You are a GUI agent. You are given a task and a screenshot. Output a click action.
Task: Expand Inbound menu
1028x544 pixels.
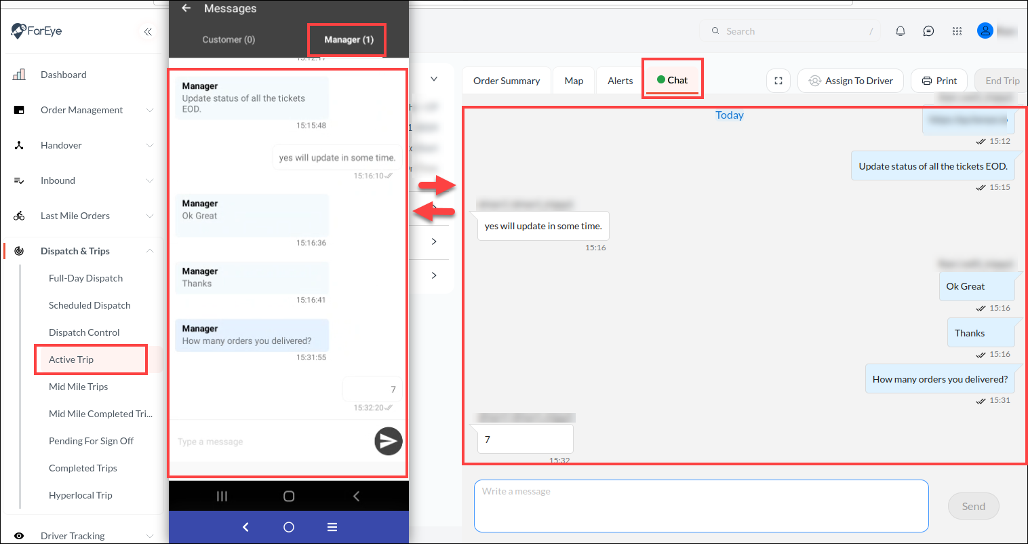point(150,180)
